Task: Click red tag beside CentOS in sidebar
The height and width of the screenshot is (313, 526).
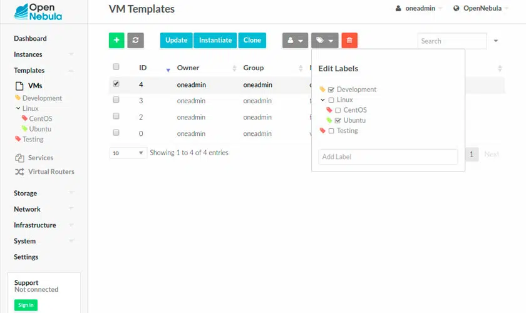Action: [x=24, y=118]
